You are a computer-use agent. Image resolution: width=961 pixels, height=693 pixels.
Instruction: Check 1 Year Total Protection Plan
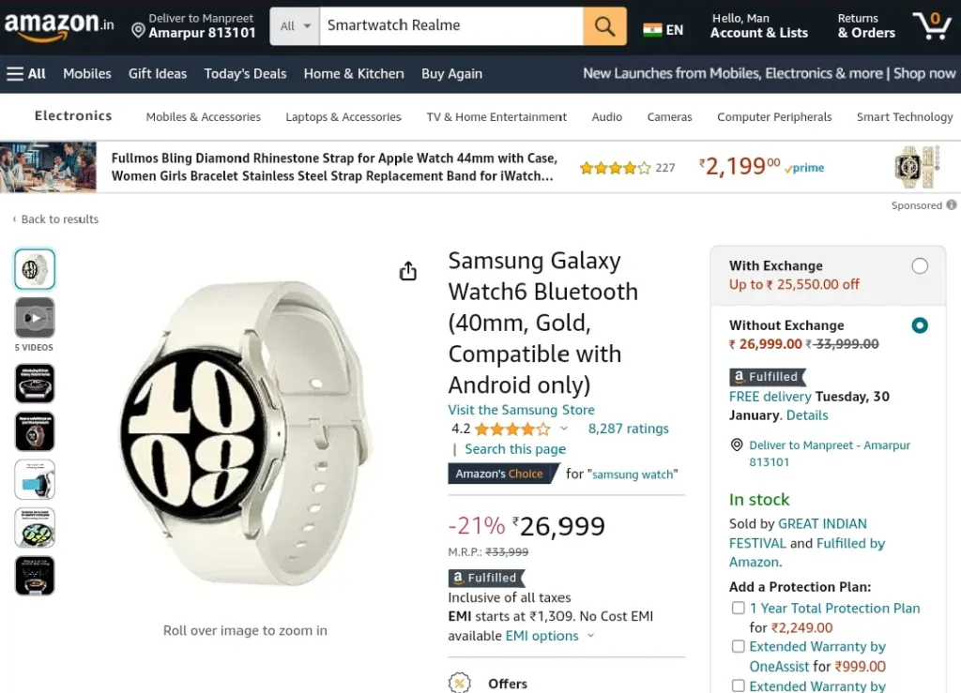coord(739,608)
